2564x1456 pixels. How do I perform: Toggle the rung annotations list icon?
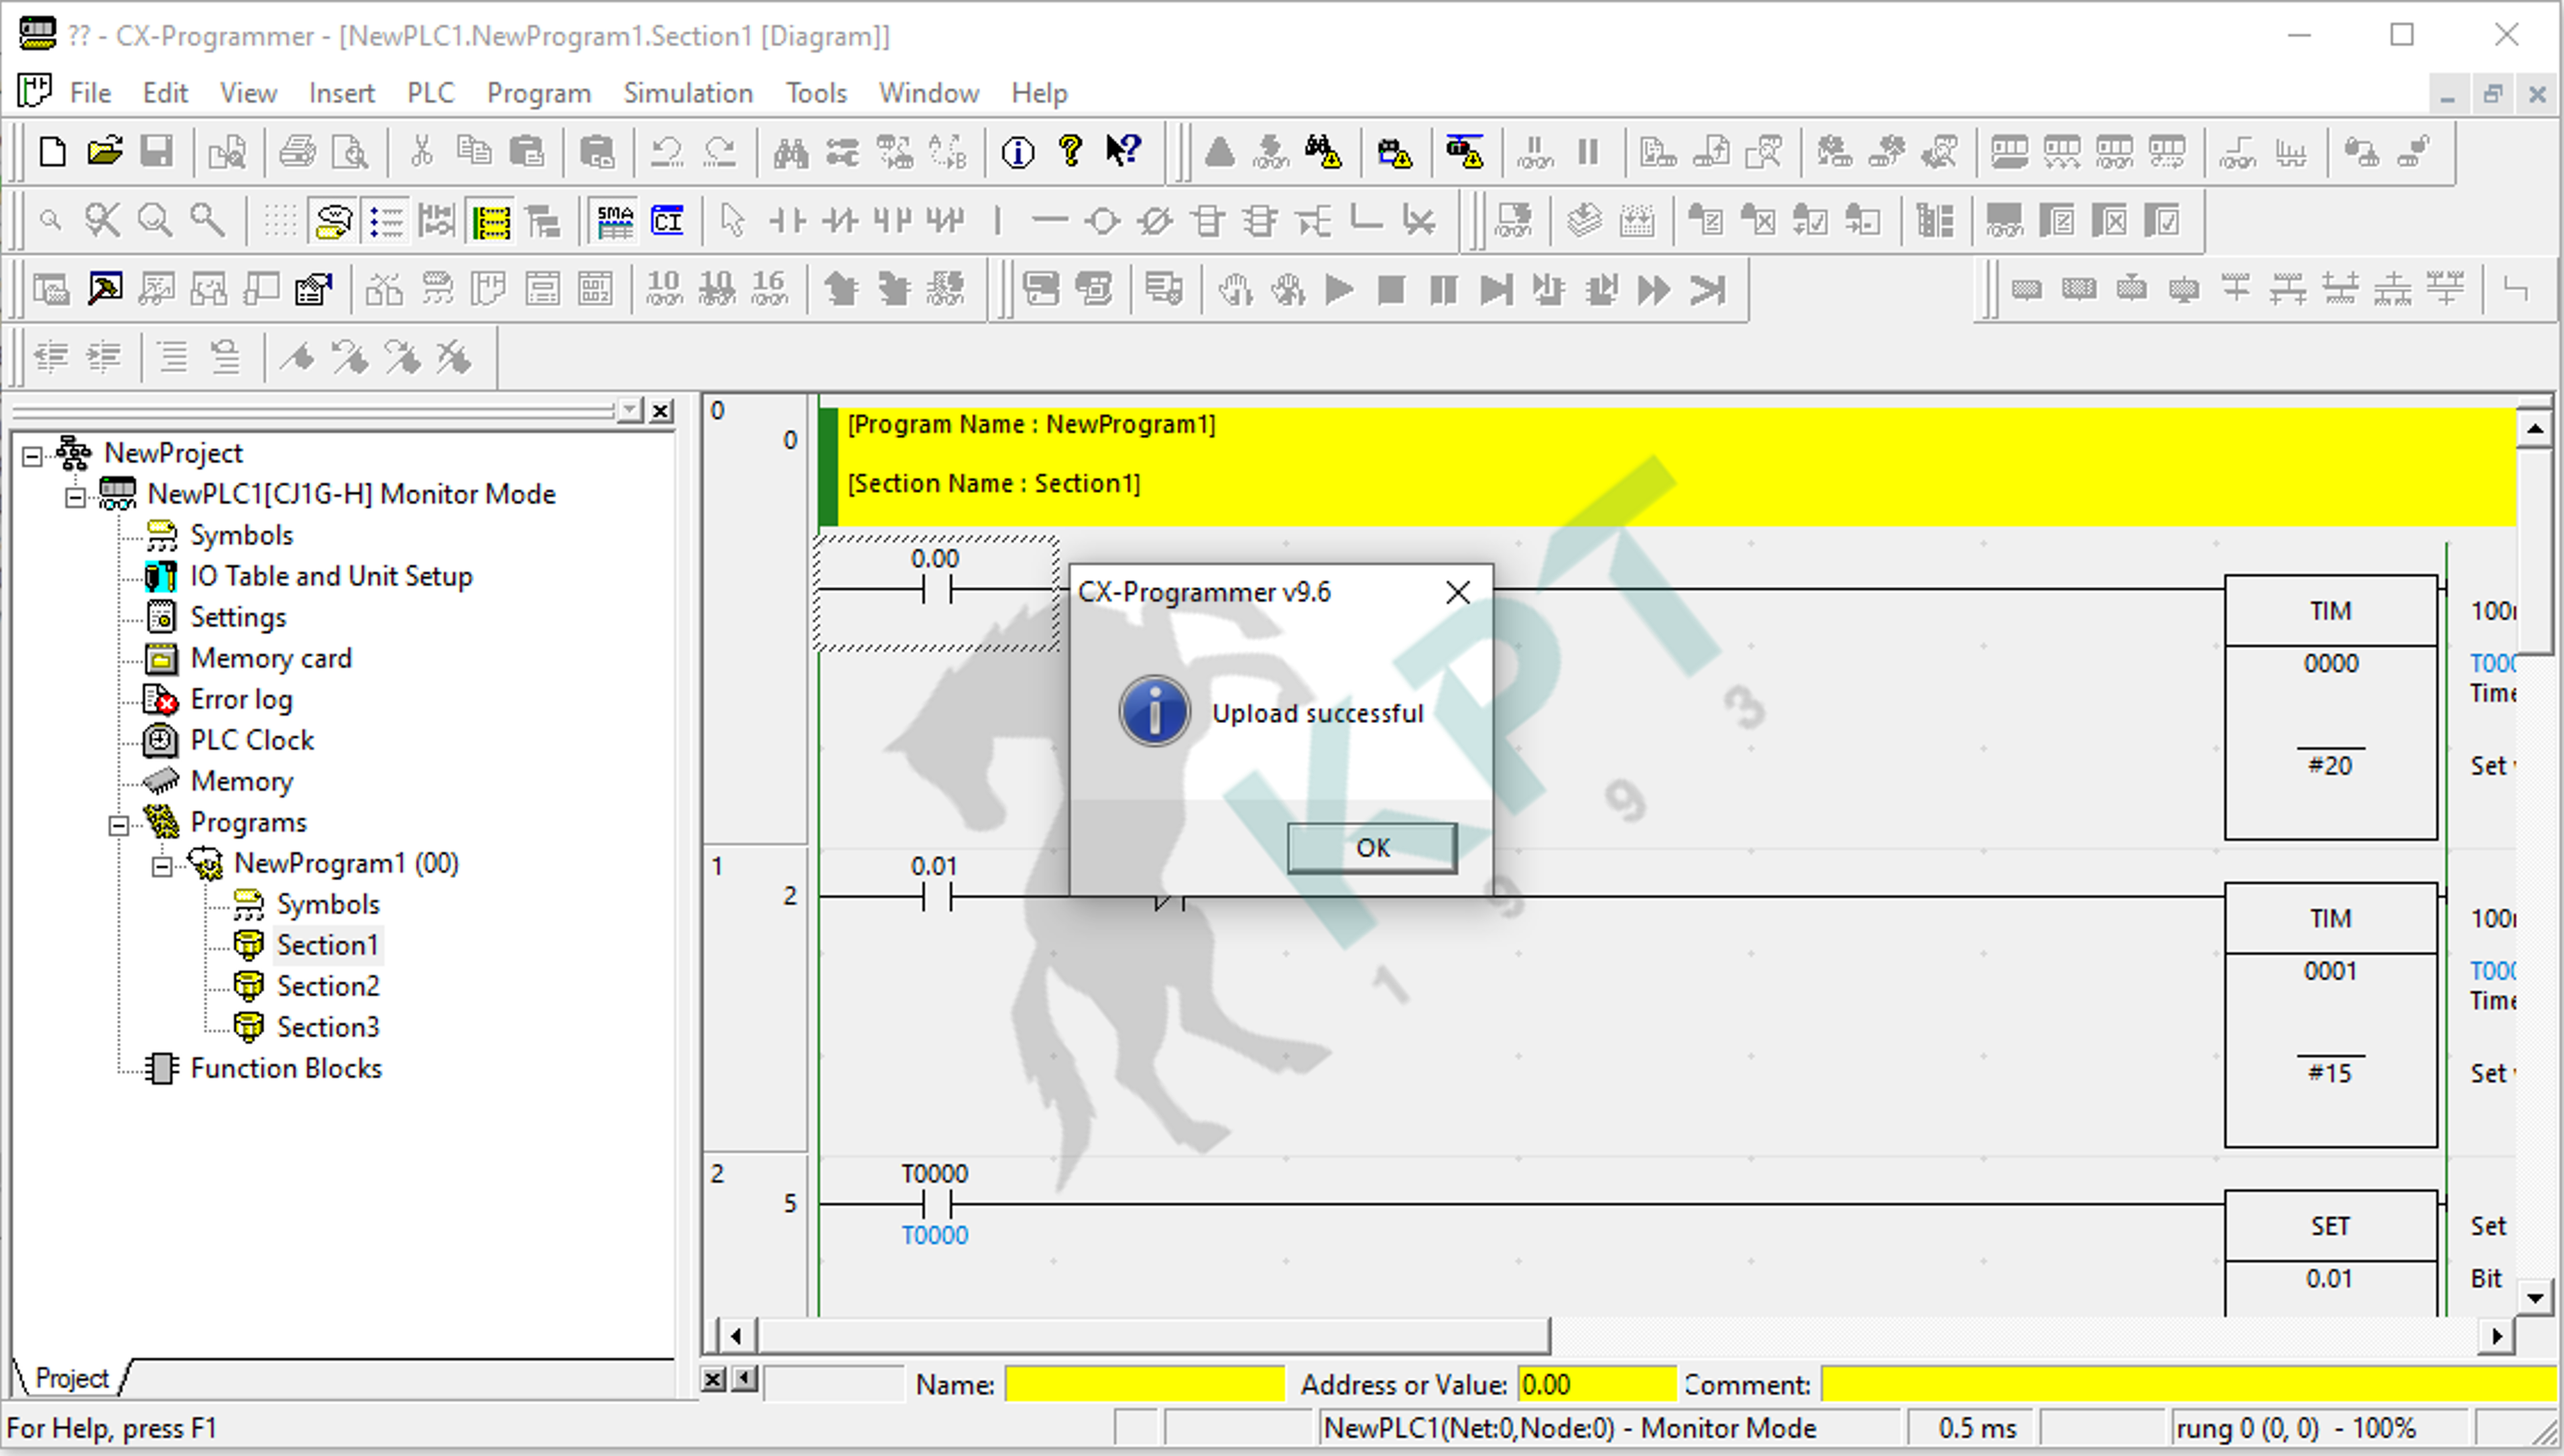tap(386, 220)
